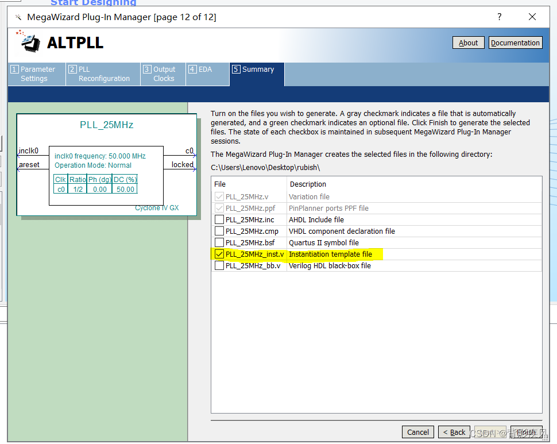Click 'VHDL component declaration file' text
Viewport: 557px width, 444px height.
click(x=342, y=231)
